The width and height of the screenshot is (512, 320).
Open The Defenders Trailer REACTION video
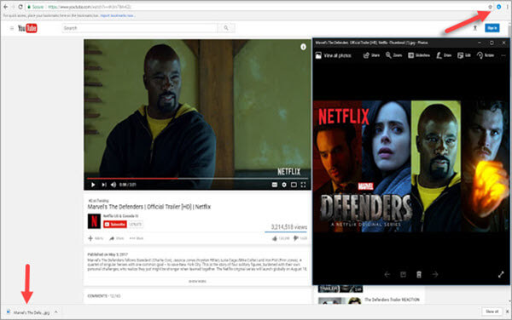pos(392,300)
